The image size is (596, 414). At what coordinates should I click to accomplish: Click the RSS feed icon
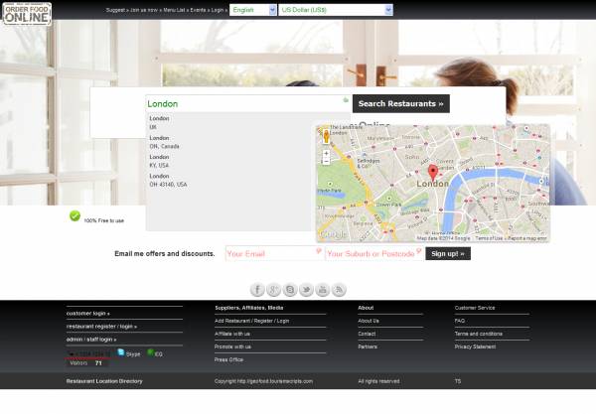pos(339,289)
